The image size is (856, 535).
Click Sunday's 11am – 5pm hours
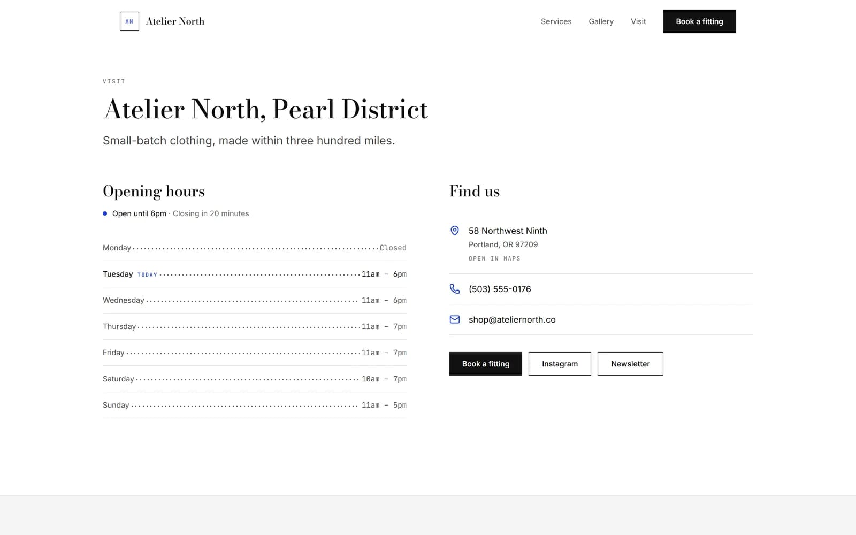pos(384,405)
